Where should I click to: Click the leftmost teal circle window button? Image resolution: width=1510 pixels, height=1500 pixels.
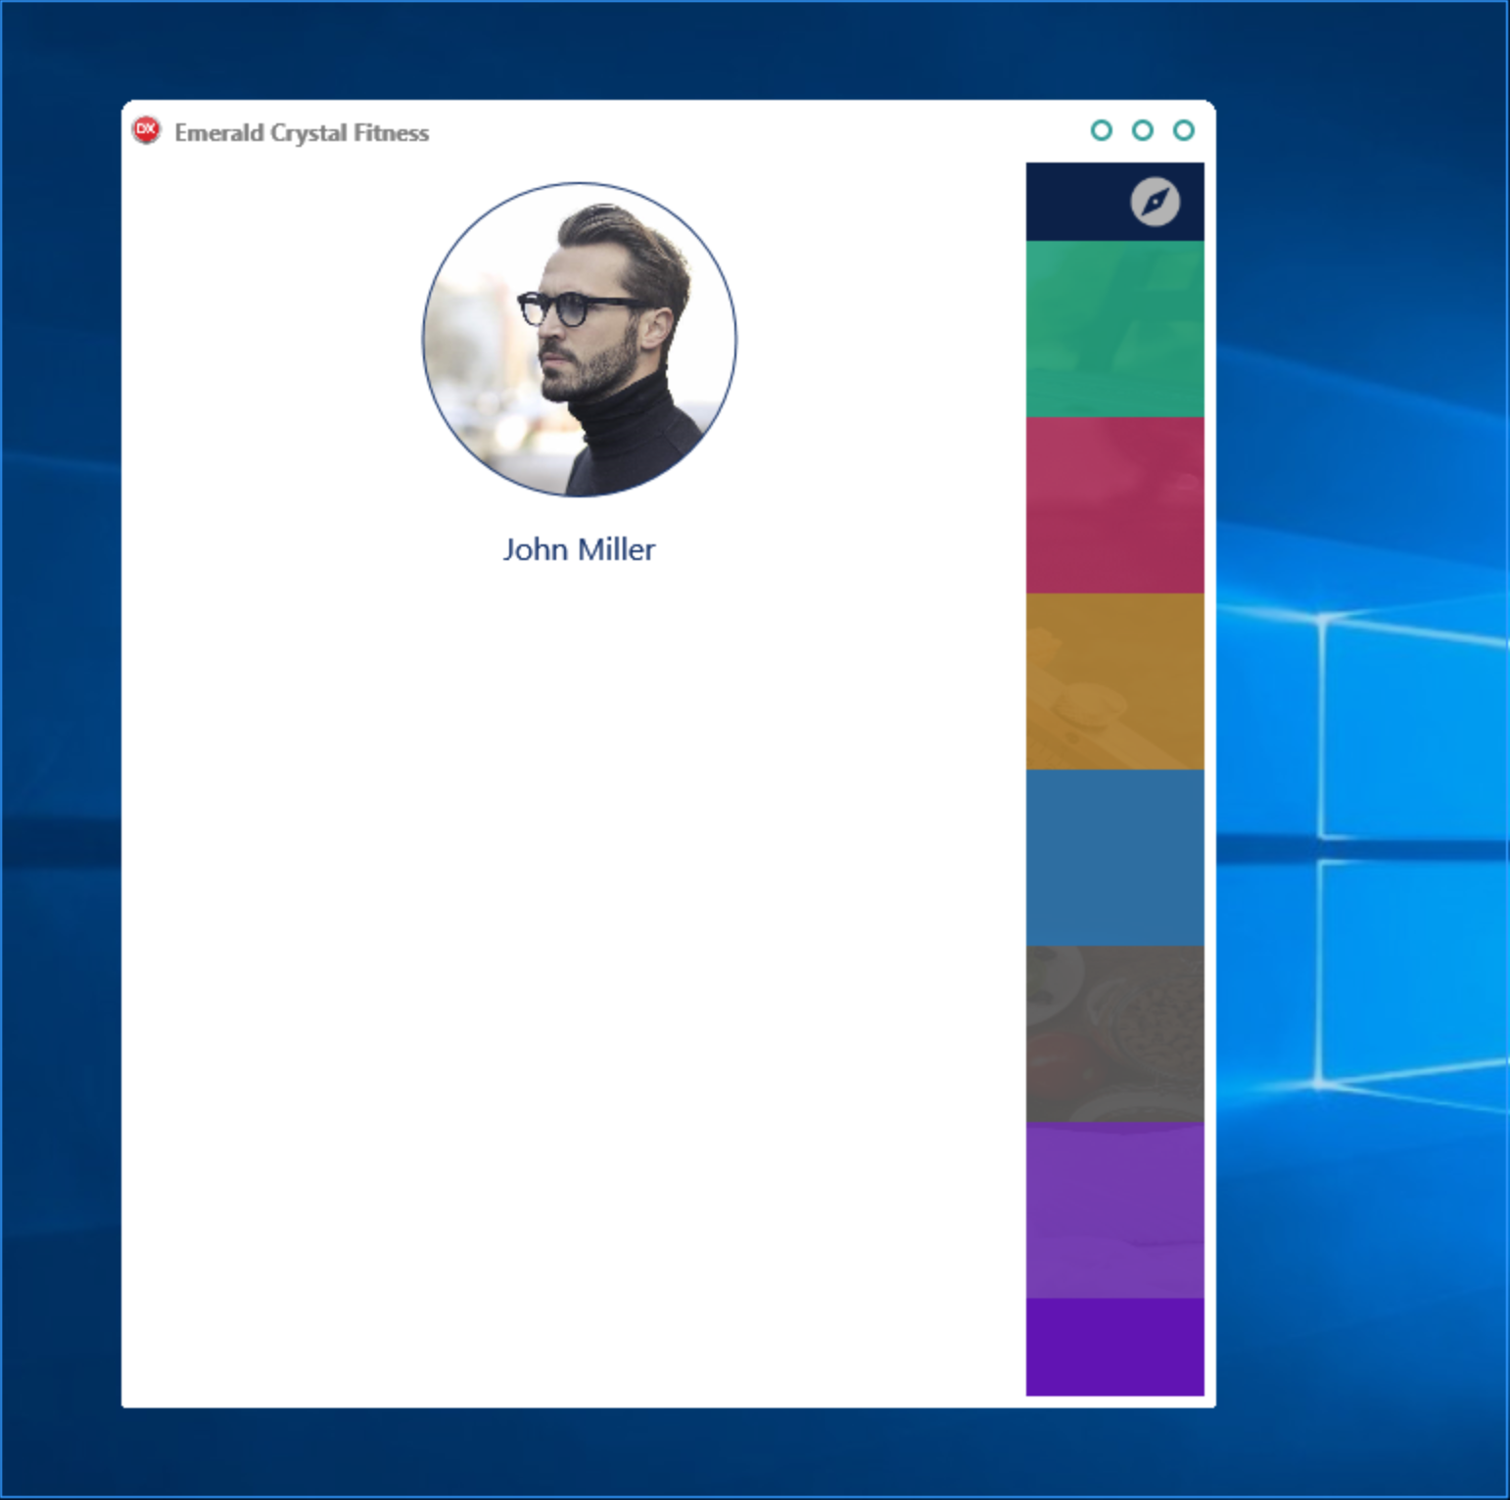[1102, 130]
